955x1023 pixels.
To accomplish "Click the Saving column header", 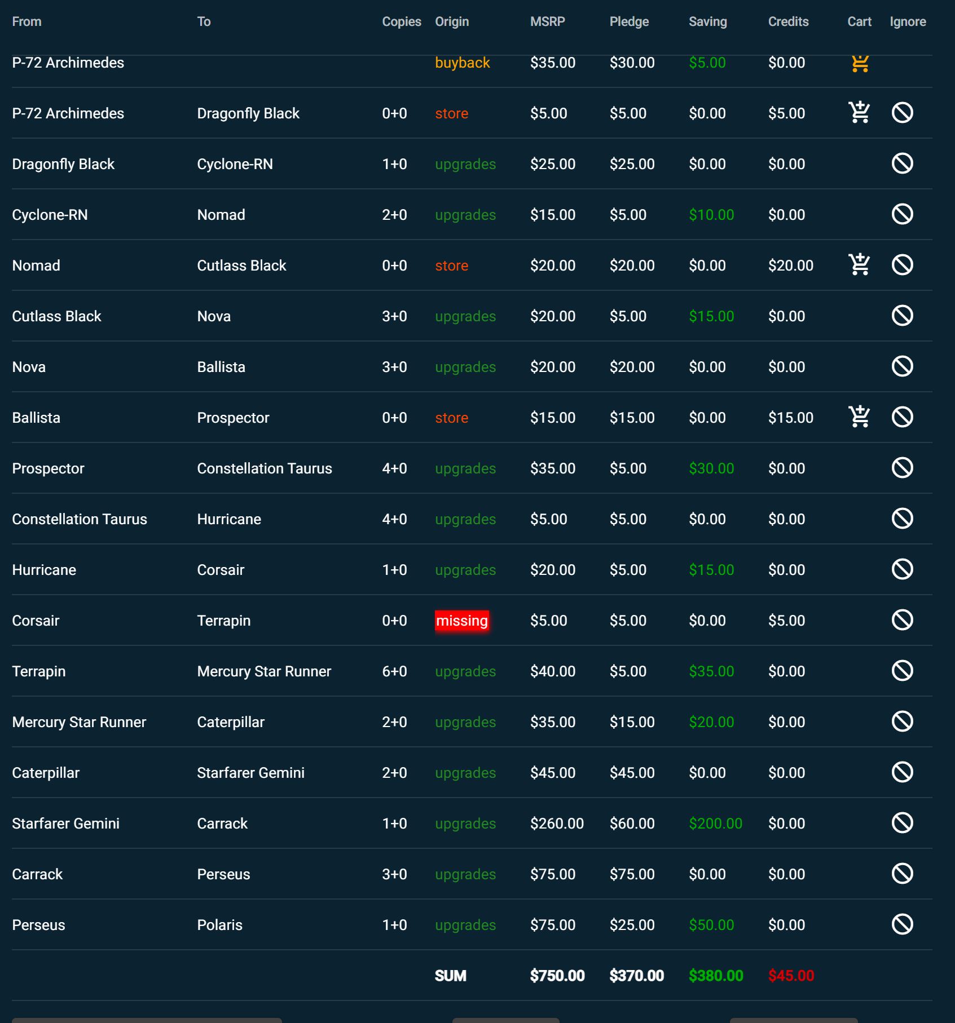I will (x=707, y=22).
